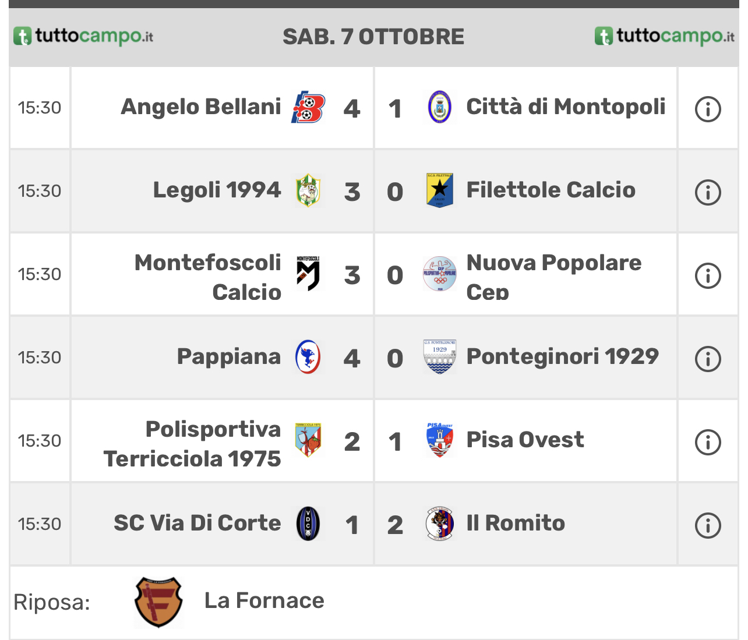Open the Ponteginori 1929 team link
This screenshot has width=748, height=640.
pos(563,356)
